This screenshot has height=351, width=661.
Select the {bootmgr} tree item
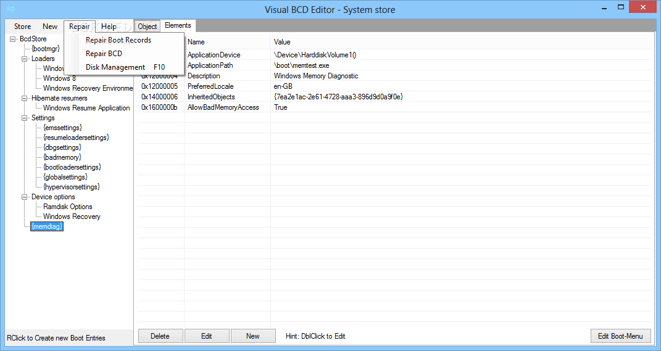[46, 49]
